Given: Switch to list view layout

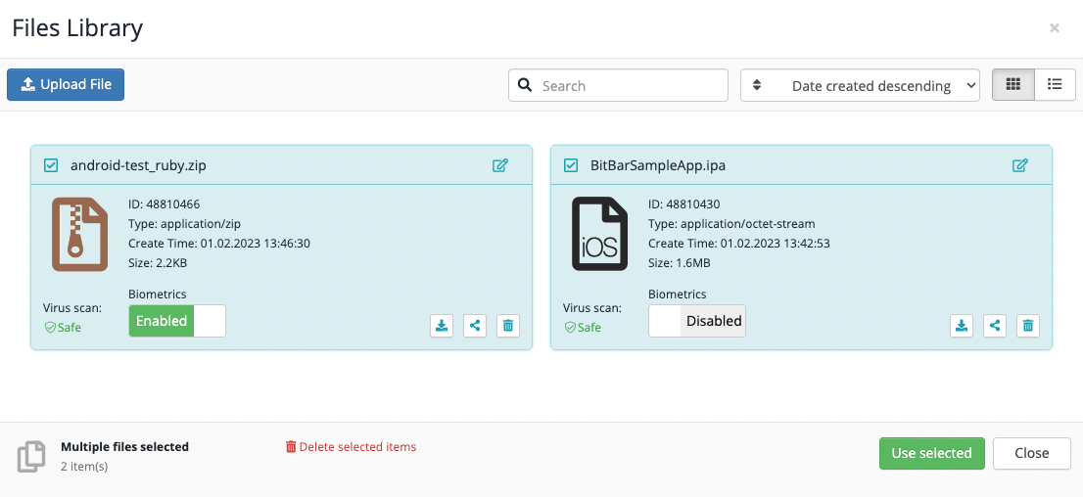Looking at the screenshot, I should point(1055,85).
